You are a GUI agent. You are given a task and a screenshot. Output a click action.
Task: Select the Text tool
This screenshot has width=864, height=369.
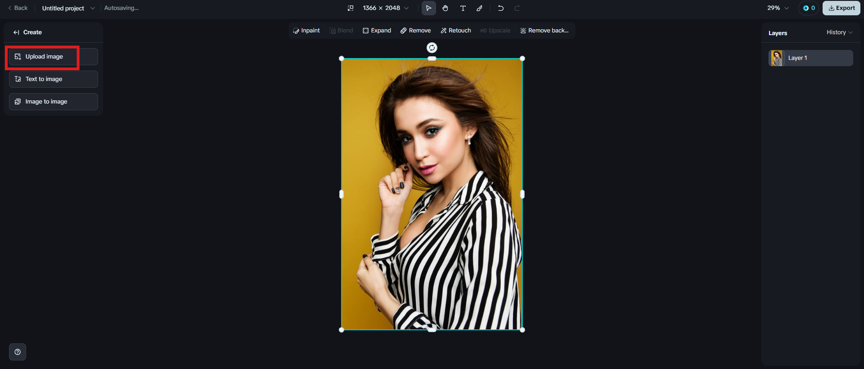(x=463, y=8)
